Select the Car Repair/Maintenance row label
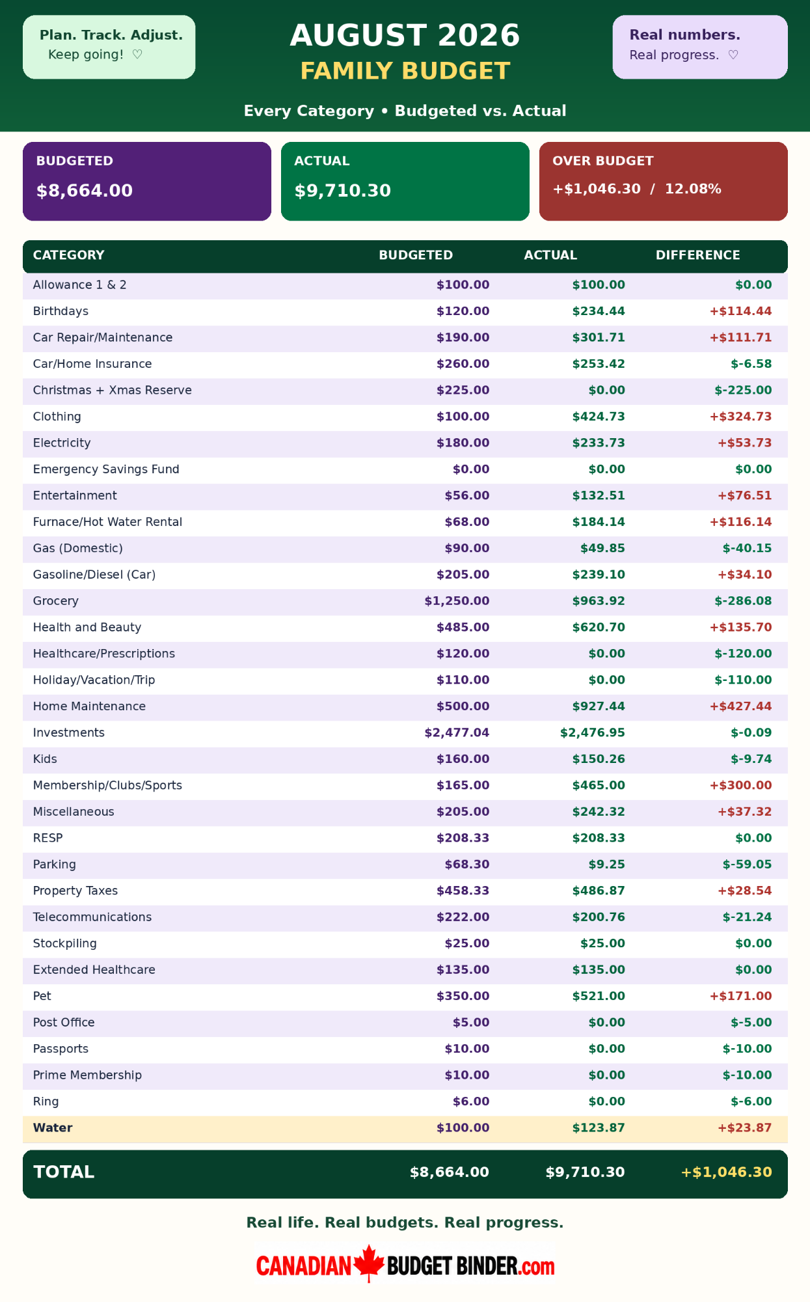The height and width of the screenshot is (1302, 810). [x=103, y=337]
